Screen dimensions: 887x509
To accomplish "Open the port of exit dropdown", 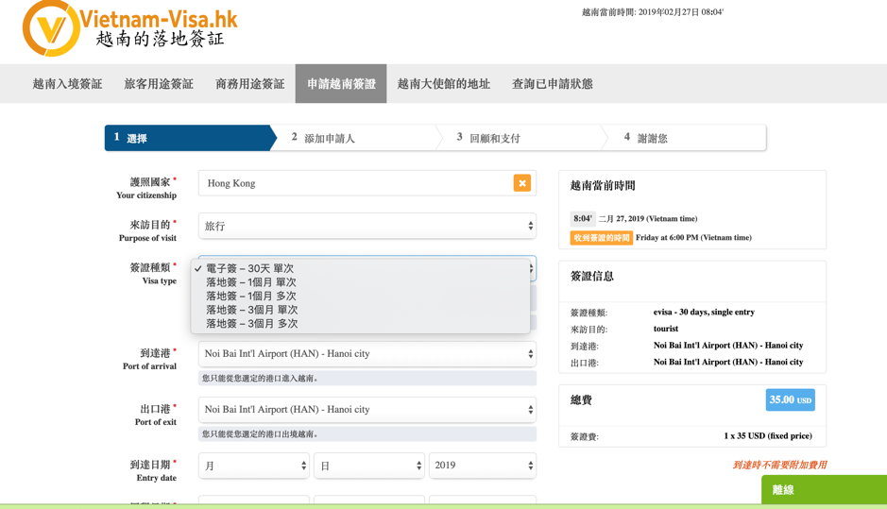I will click(367, 410).
